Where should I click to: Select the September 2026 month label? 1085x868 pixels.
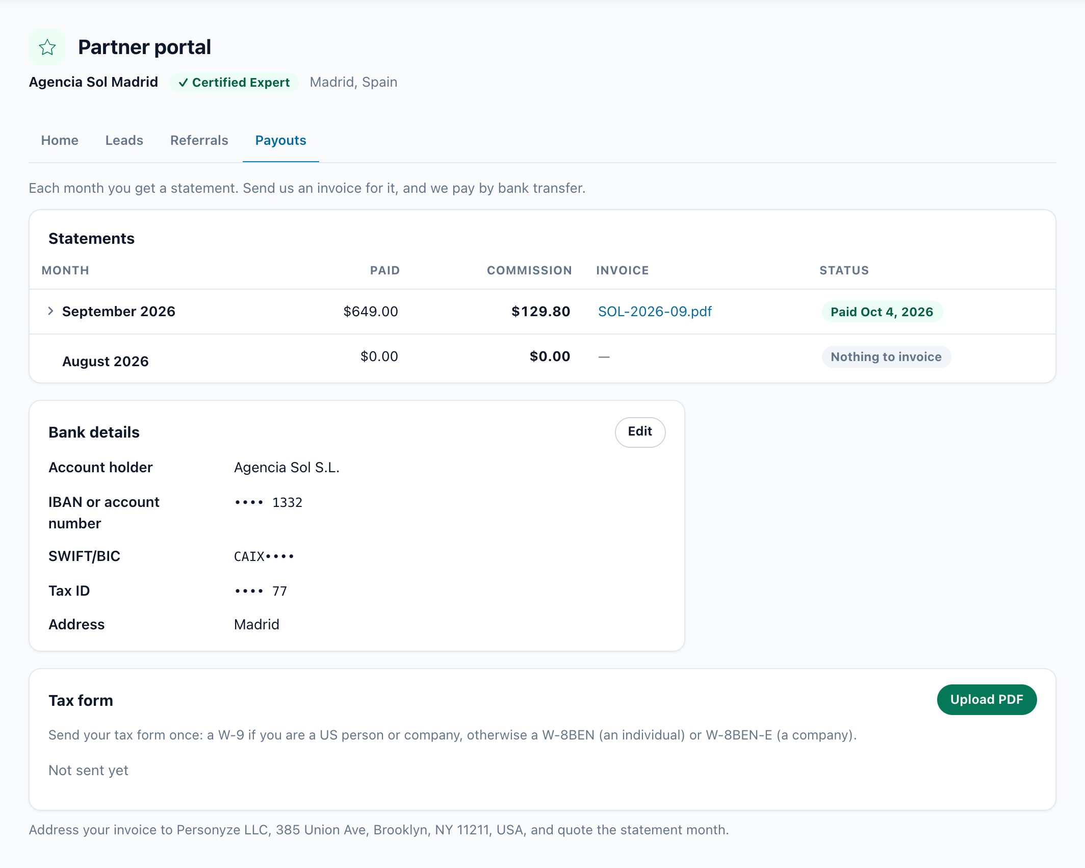click(x=119, y=311)
